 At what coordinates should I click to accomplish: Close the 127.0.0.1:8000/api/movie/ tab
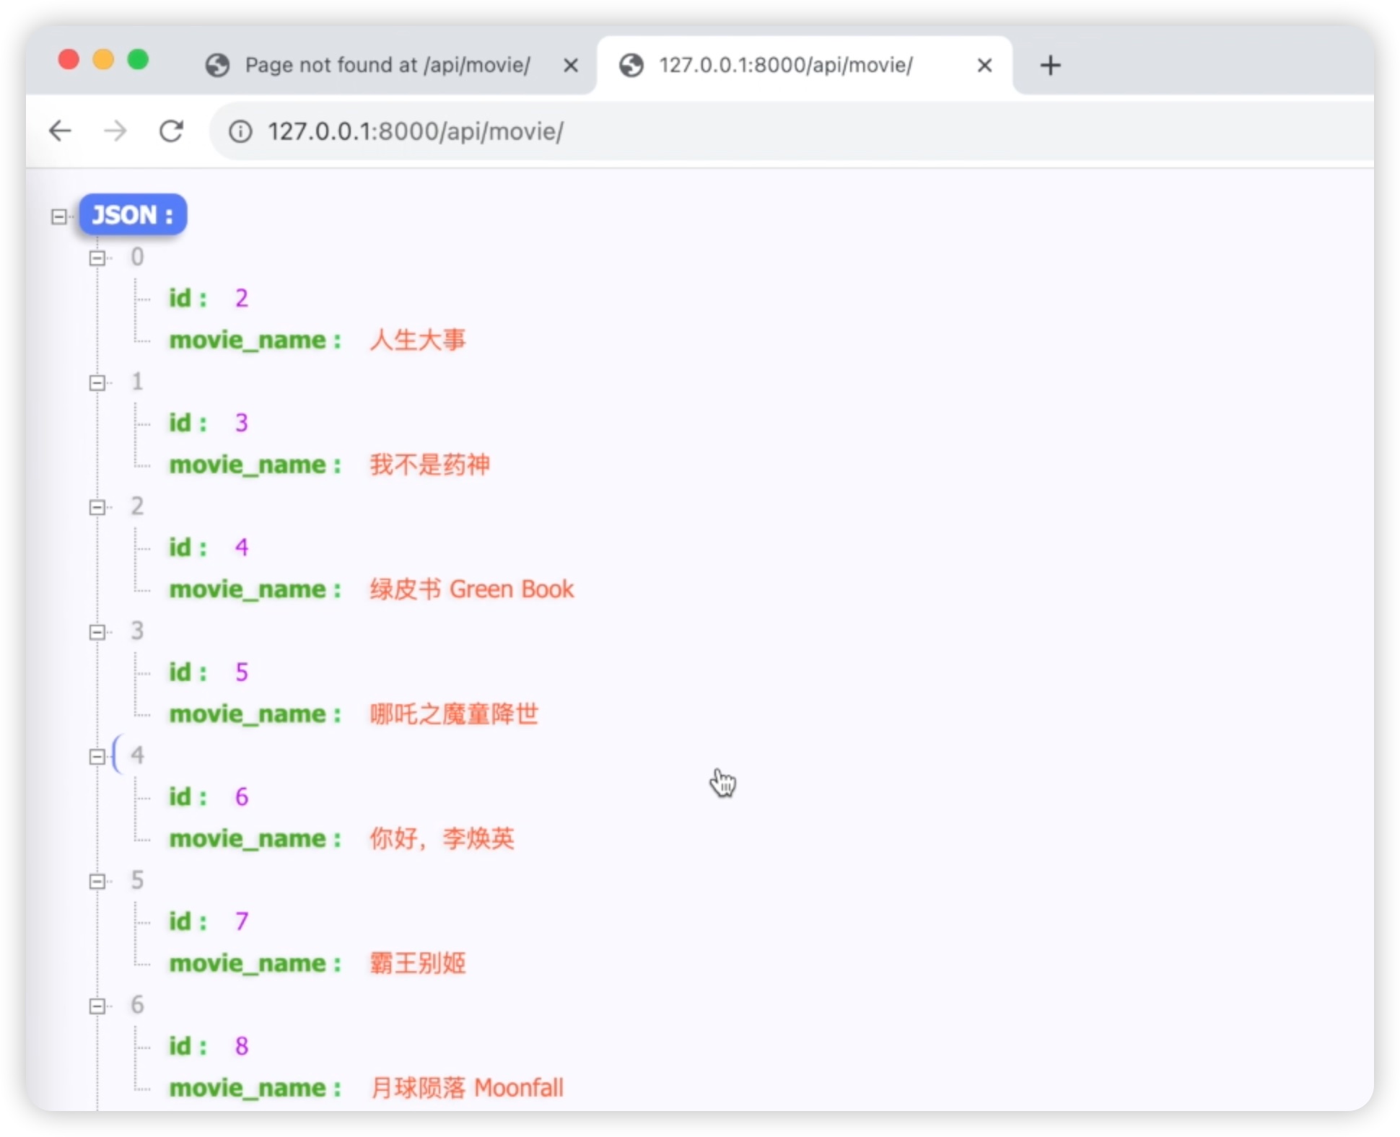(984, 66)
